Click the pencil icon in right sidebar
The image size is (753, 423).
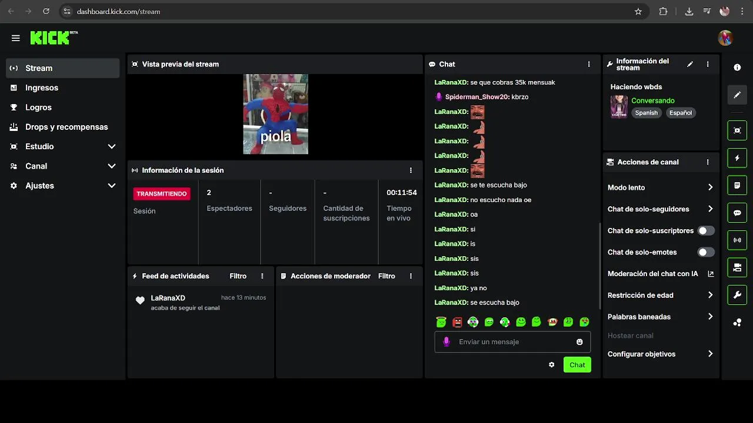tap(737, 95)
